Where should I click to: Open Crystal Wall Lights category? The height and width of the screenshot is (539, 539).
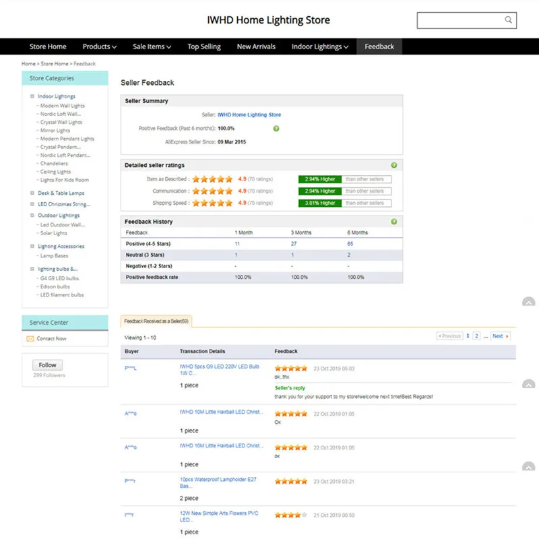coord(61,123)
